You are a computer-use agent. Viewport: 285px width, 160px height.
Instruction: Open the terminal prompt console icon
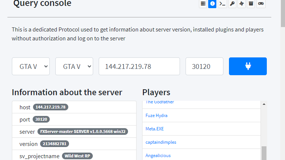point(222,4)
